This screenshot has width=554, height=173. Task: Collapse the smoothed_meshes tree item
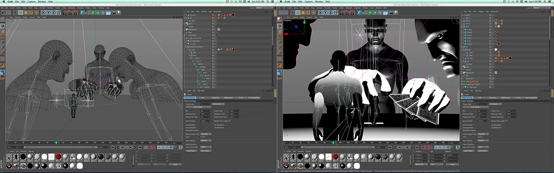pos(186,47)
